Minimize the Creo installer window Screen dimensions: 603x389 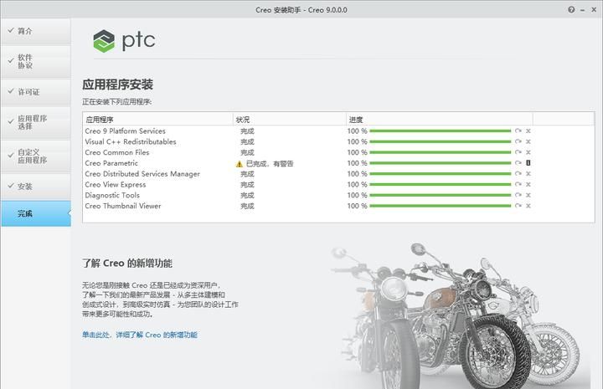click(583, 10)
